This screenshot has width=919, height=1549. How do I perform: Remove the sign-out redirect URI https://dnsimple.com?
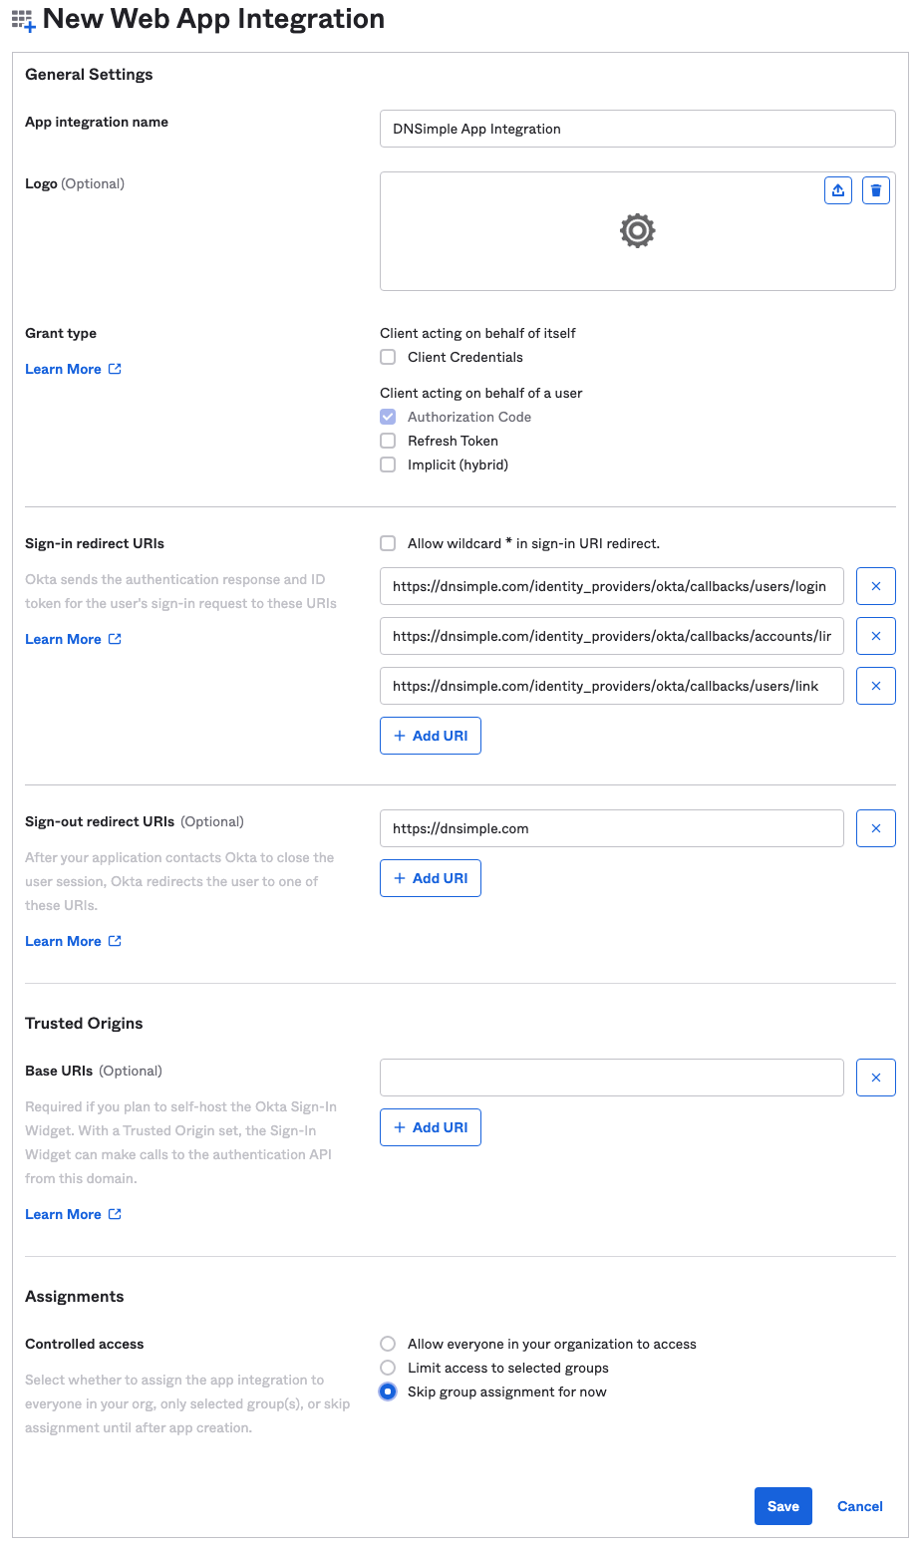click(x=876, y=828)
